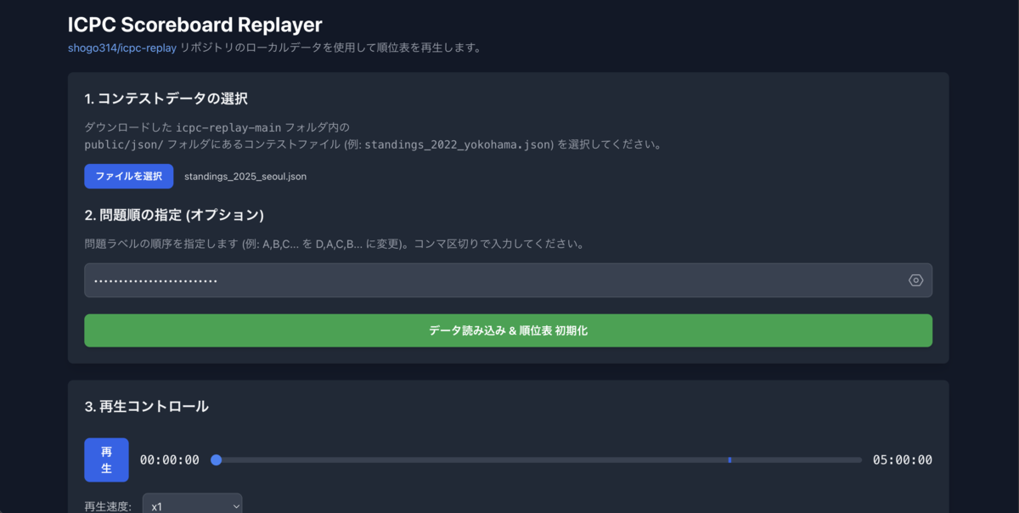Click the ICPC Scoreboard Replayer title
The height and width of the screenshot is (513, 1019).
[x=195, y=25]
